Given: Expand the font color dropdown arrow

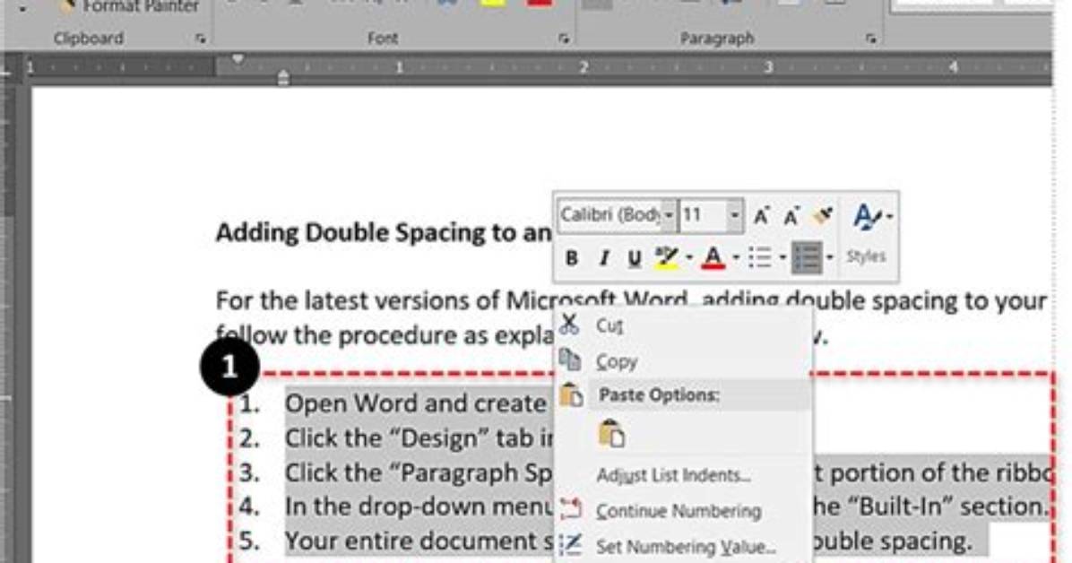Looking at the screenshot, I should coord(736,258).
